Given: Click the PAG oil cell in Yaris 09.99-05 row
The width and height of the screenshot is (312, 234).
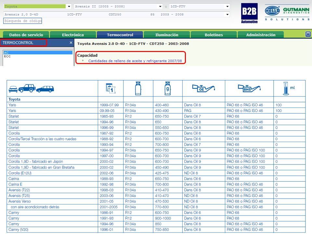Looking at the screenshot, I should tap(188, 110).
